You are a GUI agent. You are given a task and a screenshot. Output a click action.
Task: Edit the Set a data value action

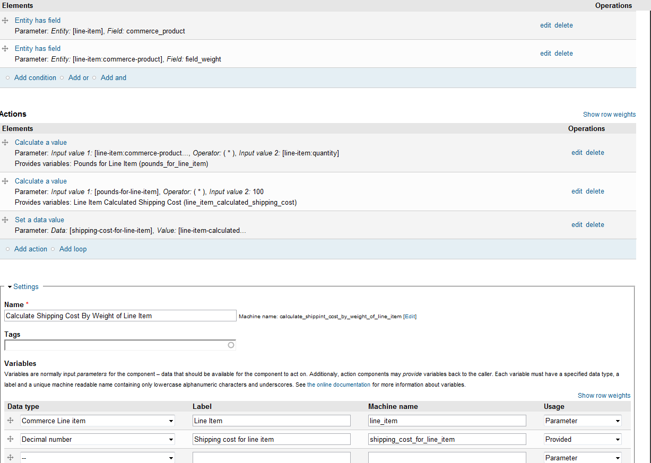577,225
